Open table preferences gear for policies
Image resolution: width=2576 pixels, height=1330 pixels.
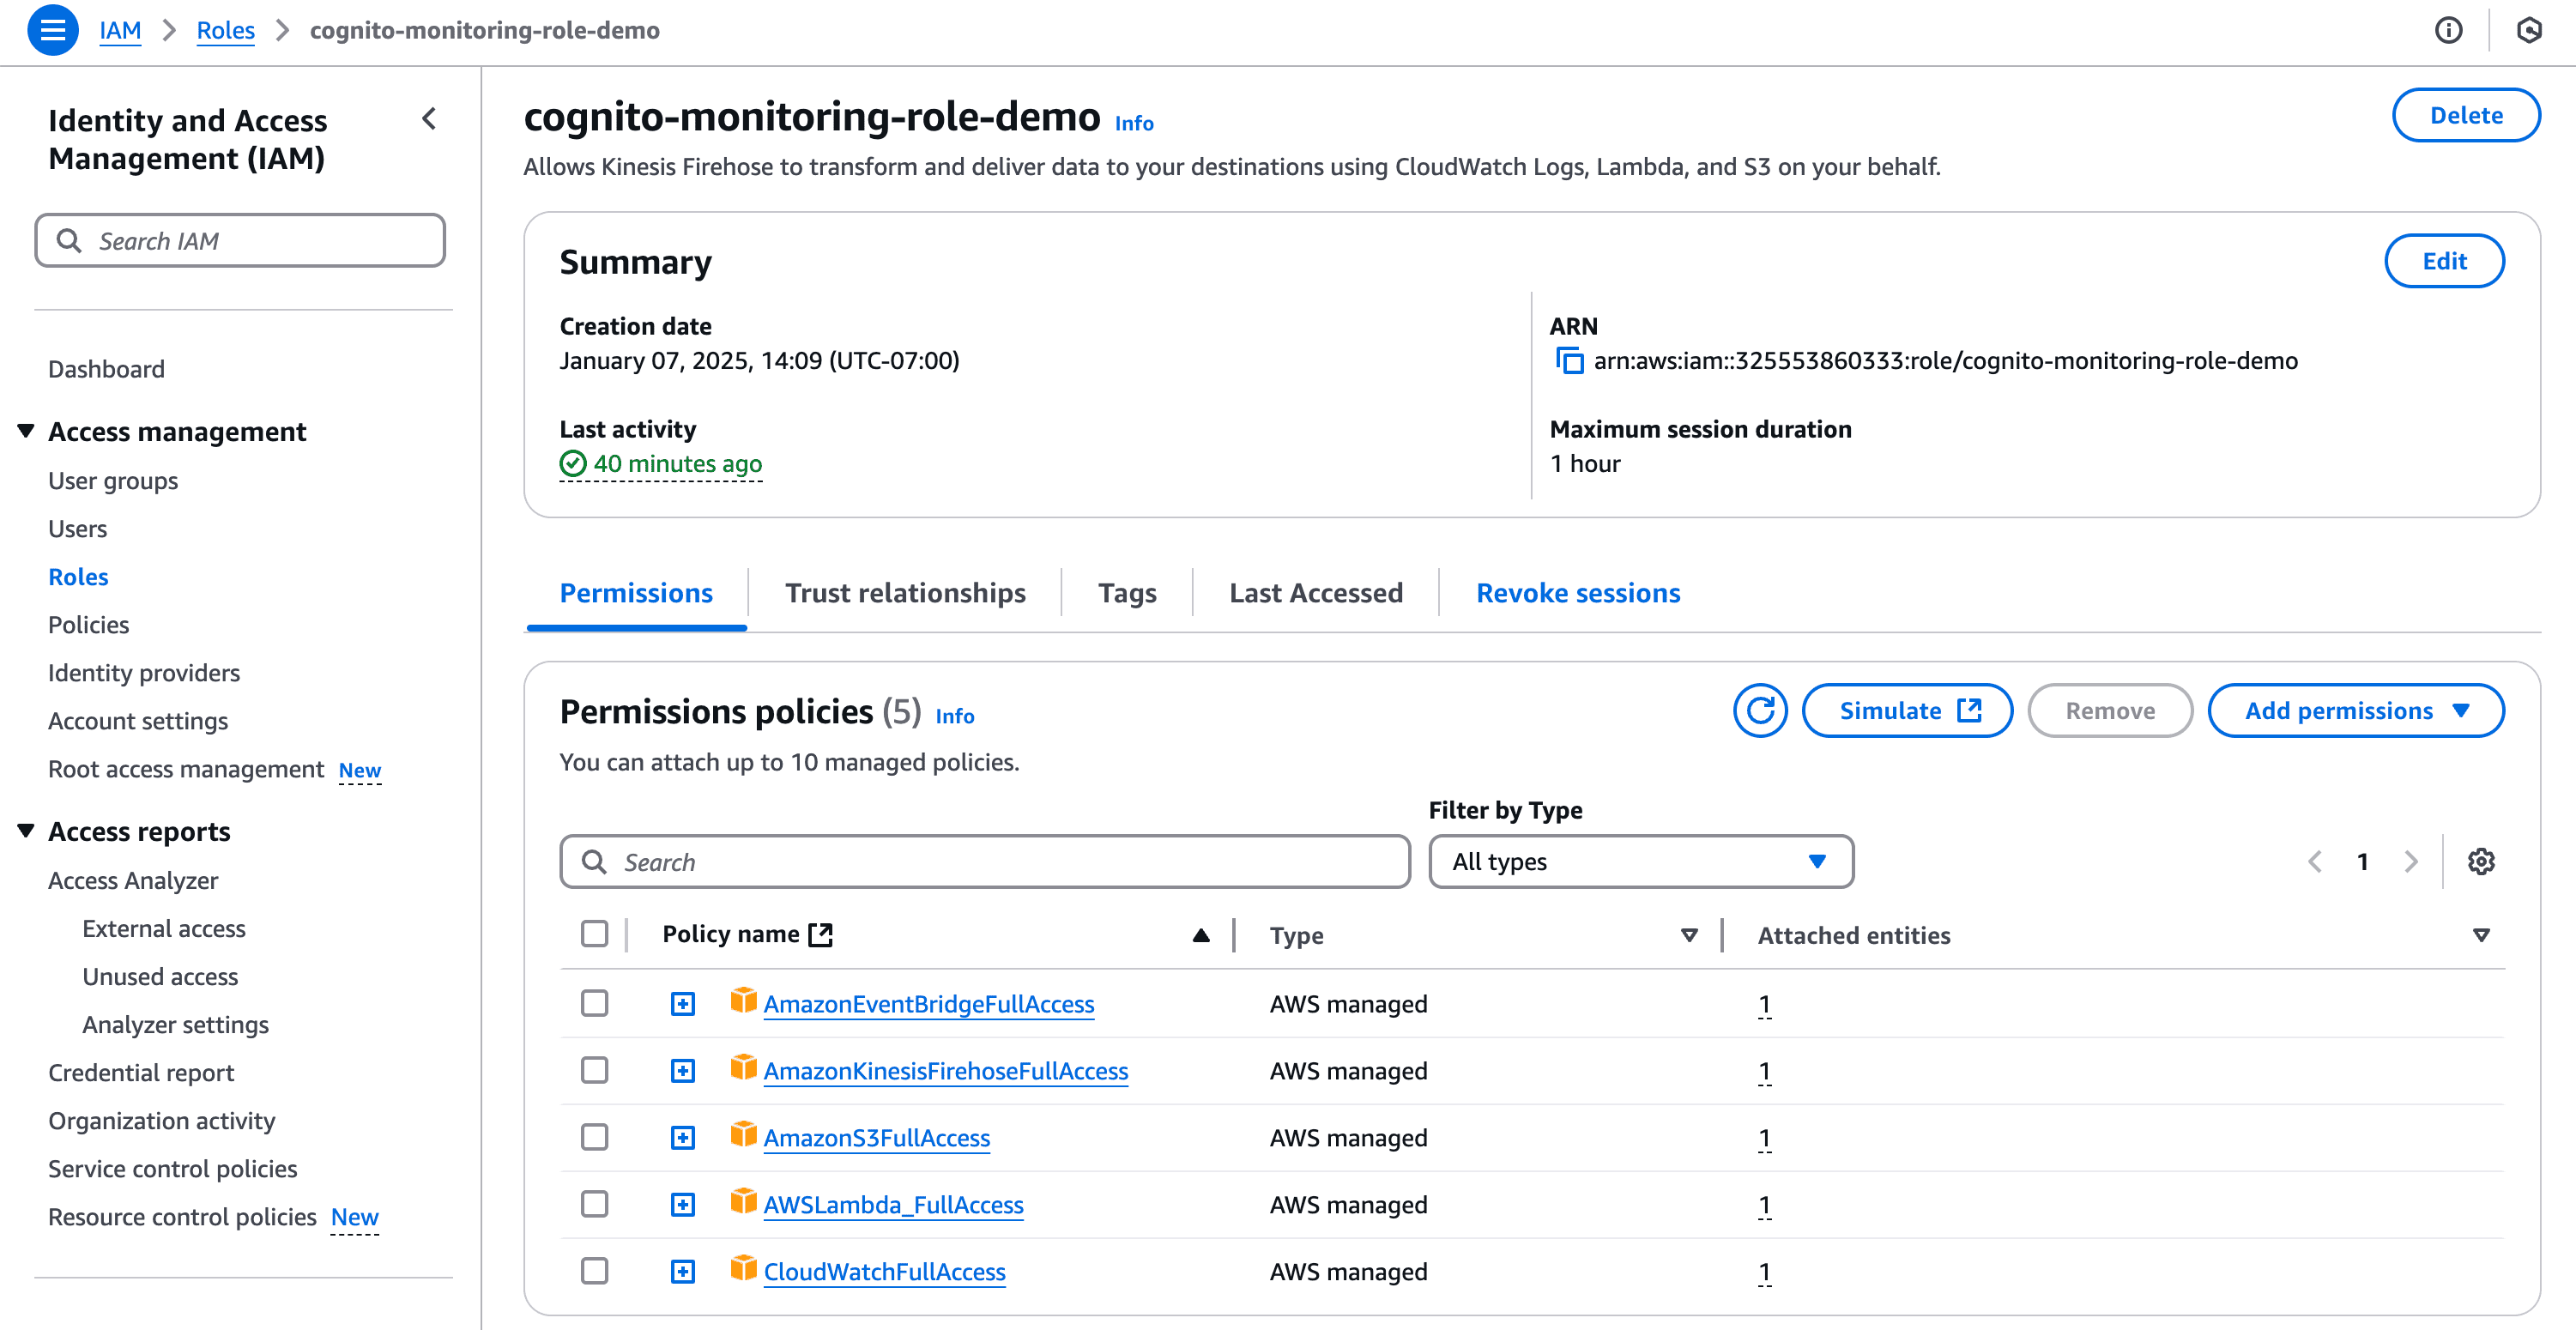(x=2481, y=861)
